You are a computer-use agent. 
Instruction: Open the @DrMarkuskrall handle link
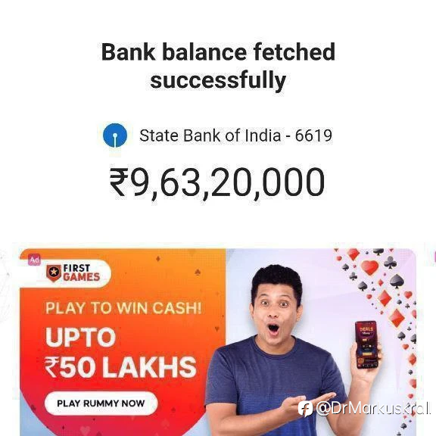373,409
